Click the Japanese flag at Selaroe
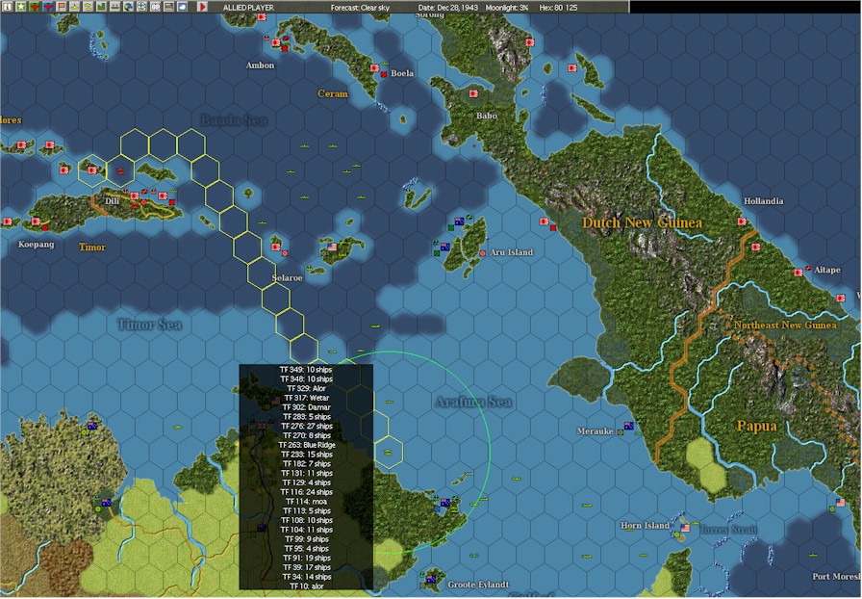Image resolution: width=862 pixels, height=599 pixels. point(275,247)
